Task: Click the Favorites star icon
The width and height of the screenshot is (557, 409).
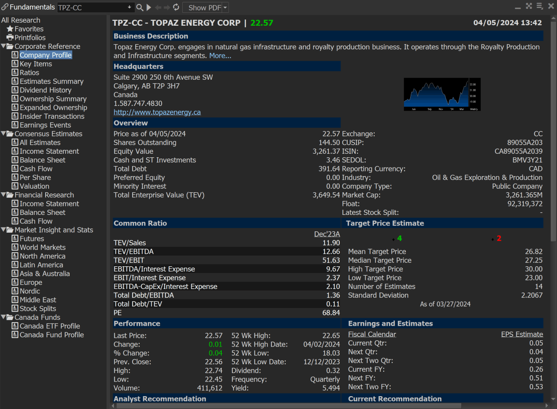Action: (10, 29)
